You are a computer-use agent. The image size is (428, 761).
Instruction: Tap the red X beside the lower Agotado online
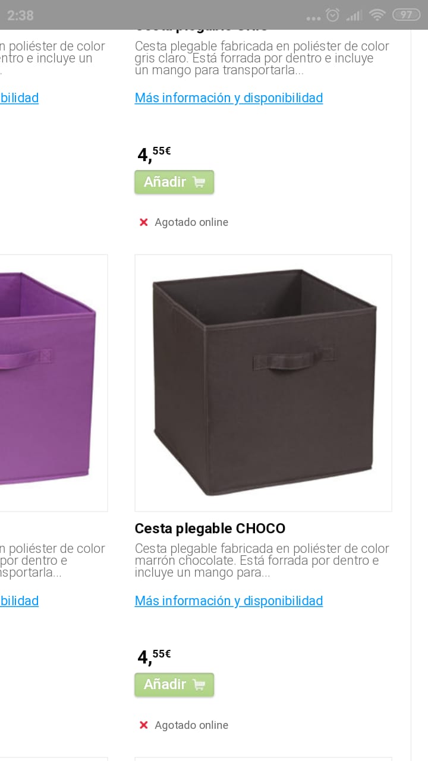tap(143, 725)
